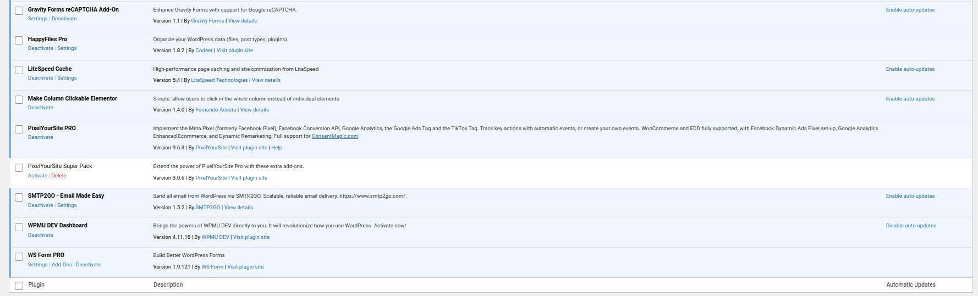Open PixelYourSite PRO Help link

[277, 148]
